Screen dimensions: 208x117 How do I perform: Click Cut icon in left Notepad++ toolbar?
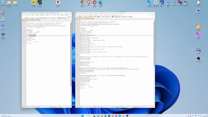[35, 18]
